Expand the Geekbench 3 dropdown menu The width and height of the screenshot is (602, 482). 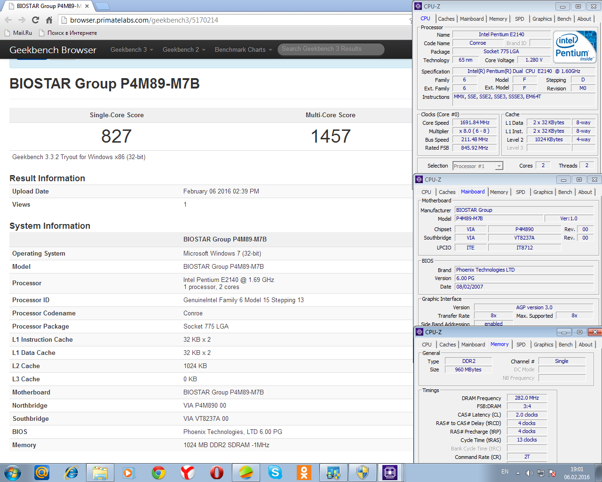coord(132,49)
